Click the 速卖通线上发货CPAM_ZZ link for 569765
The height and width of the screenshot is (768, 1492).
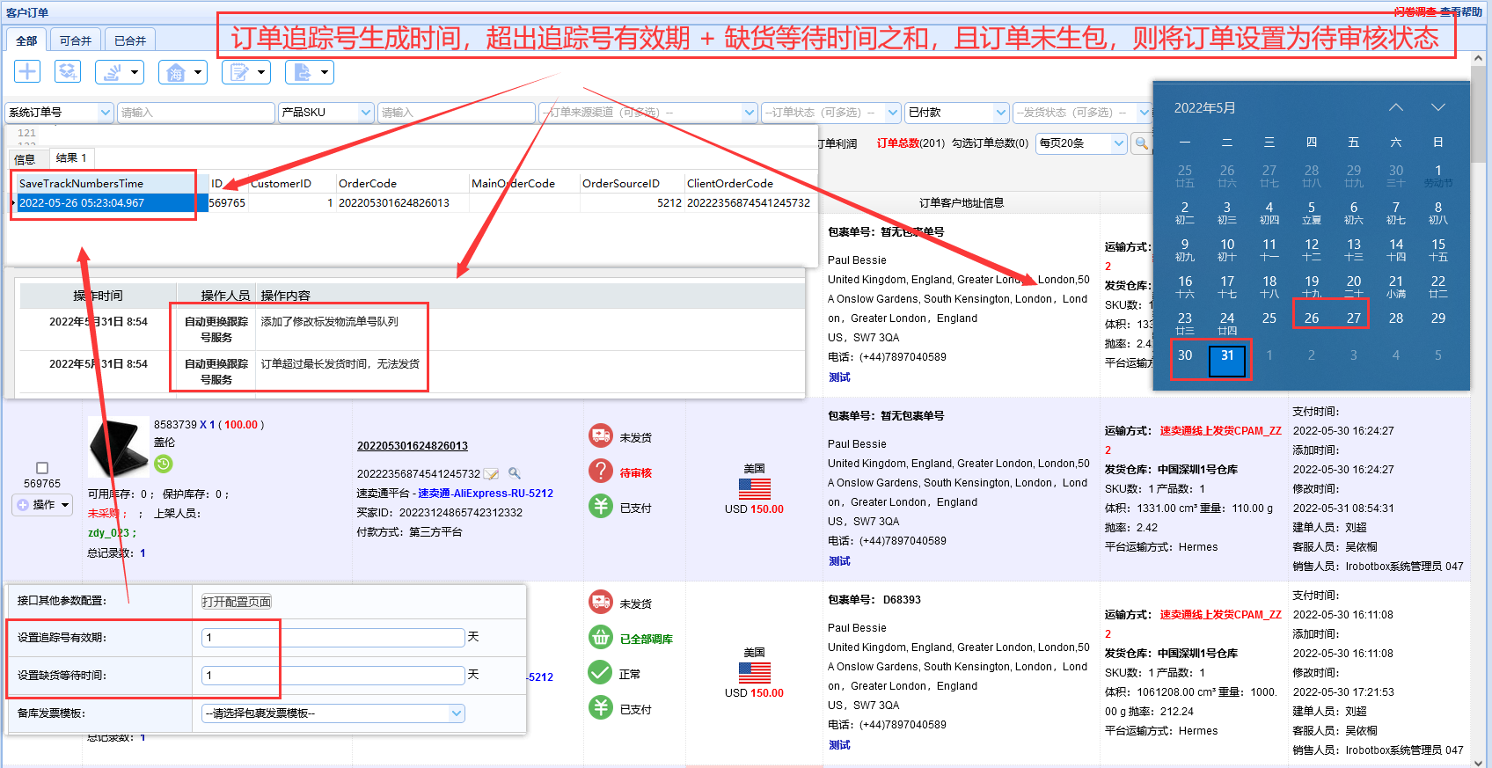click(x=1220, y=431)
